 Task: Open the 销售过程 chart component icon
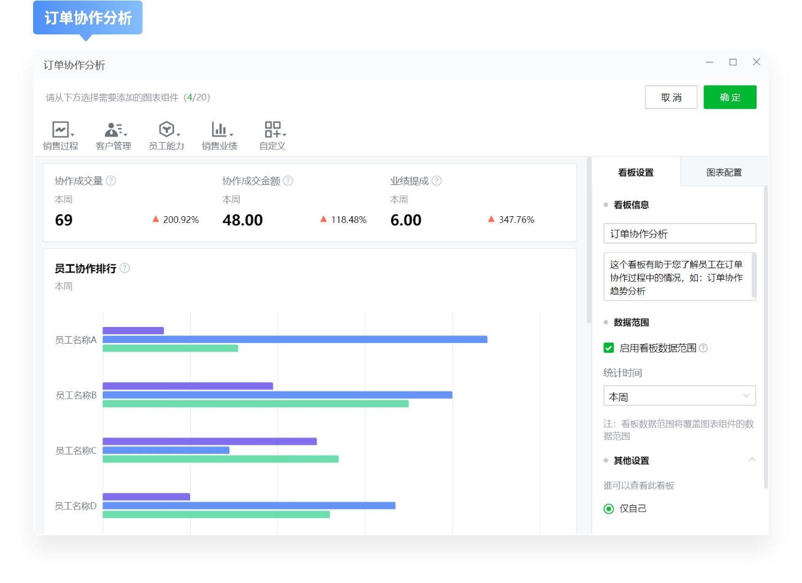60,129
